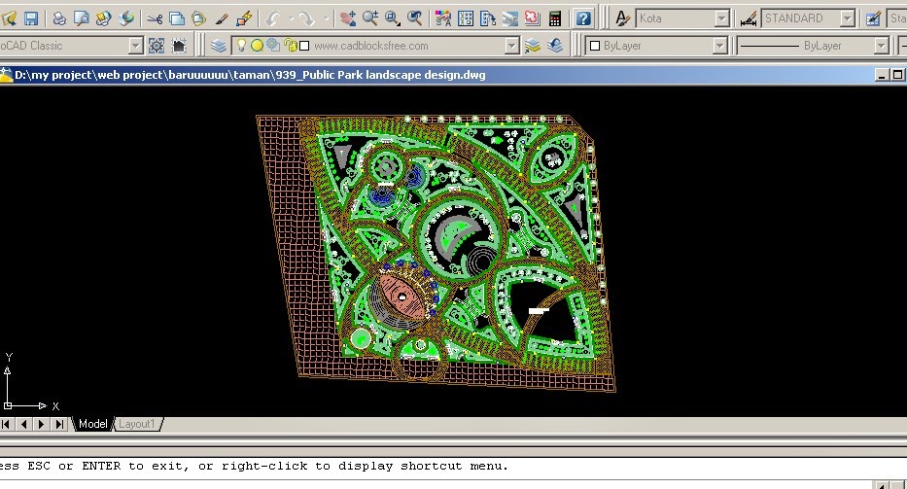Select the Pan realtime hand tool
This screenshot has height=489, width=907.
[x=348, y=18]
